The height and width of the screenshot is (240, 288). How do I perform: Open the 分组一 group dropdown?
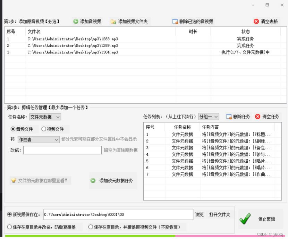209,117
